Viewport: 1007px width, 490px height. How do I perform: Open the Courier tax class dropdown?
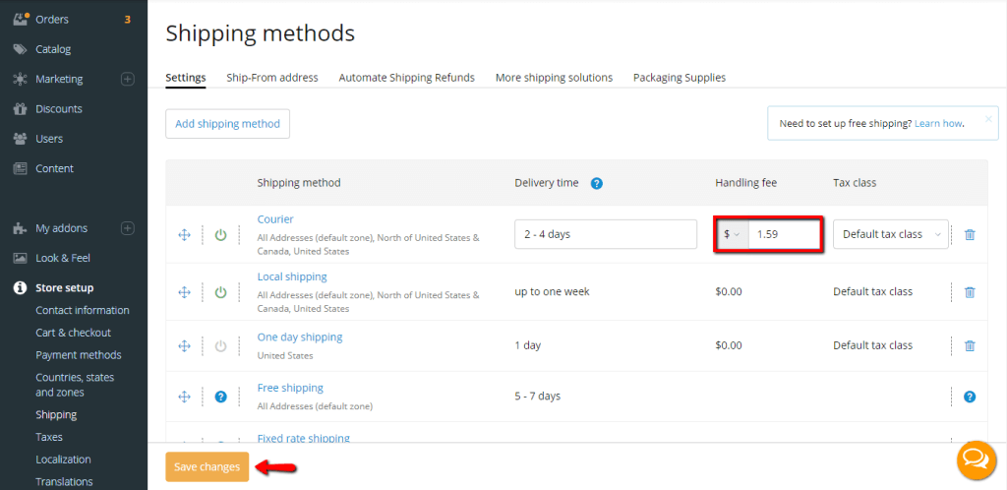(891, 234)
